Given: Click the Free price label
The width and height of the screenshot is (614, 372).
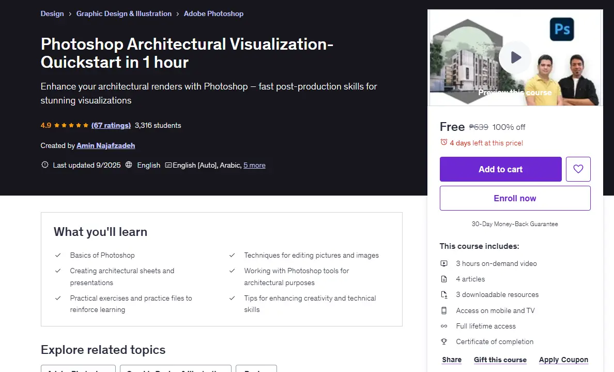Looking at the screenshot, I should (x=452, y=127).
